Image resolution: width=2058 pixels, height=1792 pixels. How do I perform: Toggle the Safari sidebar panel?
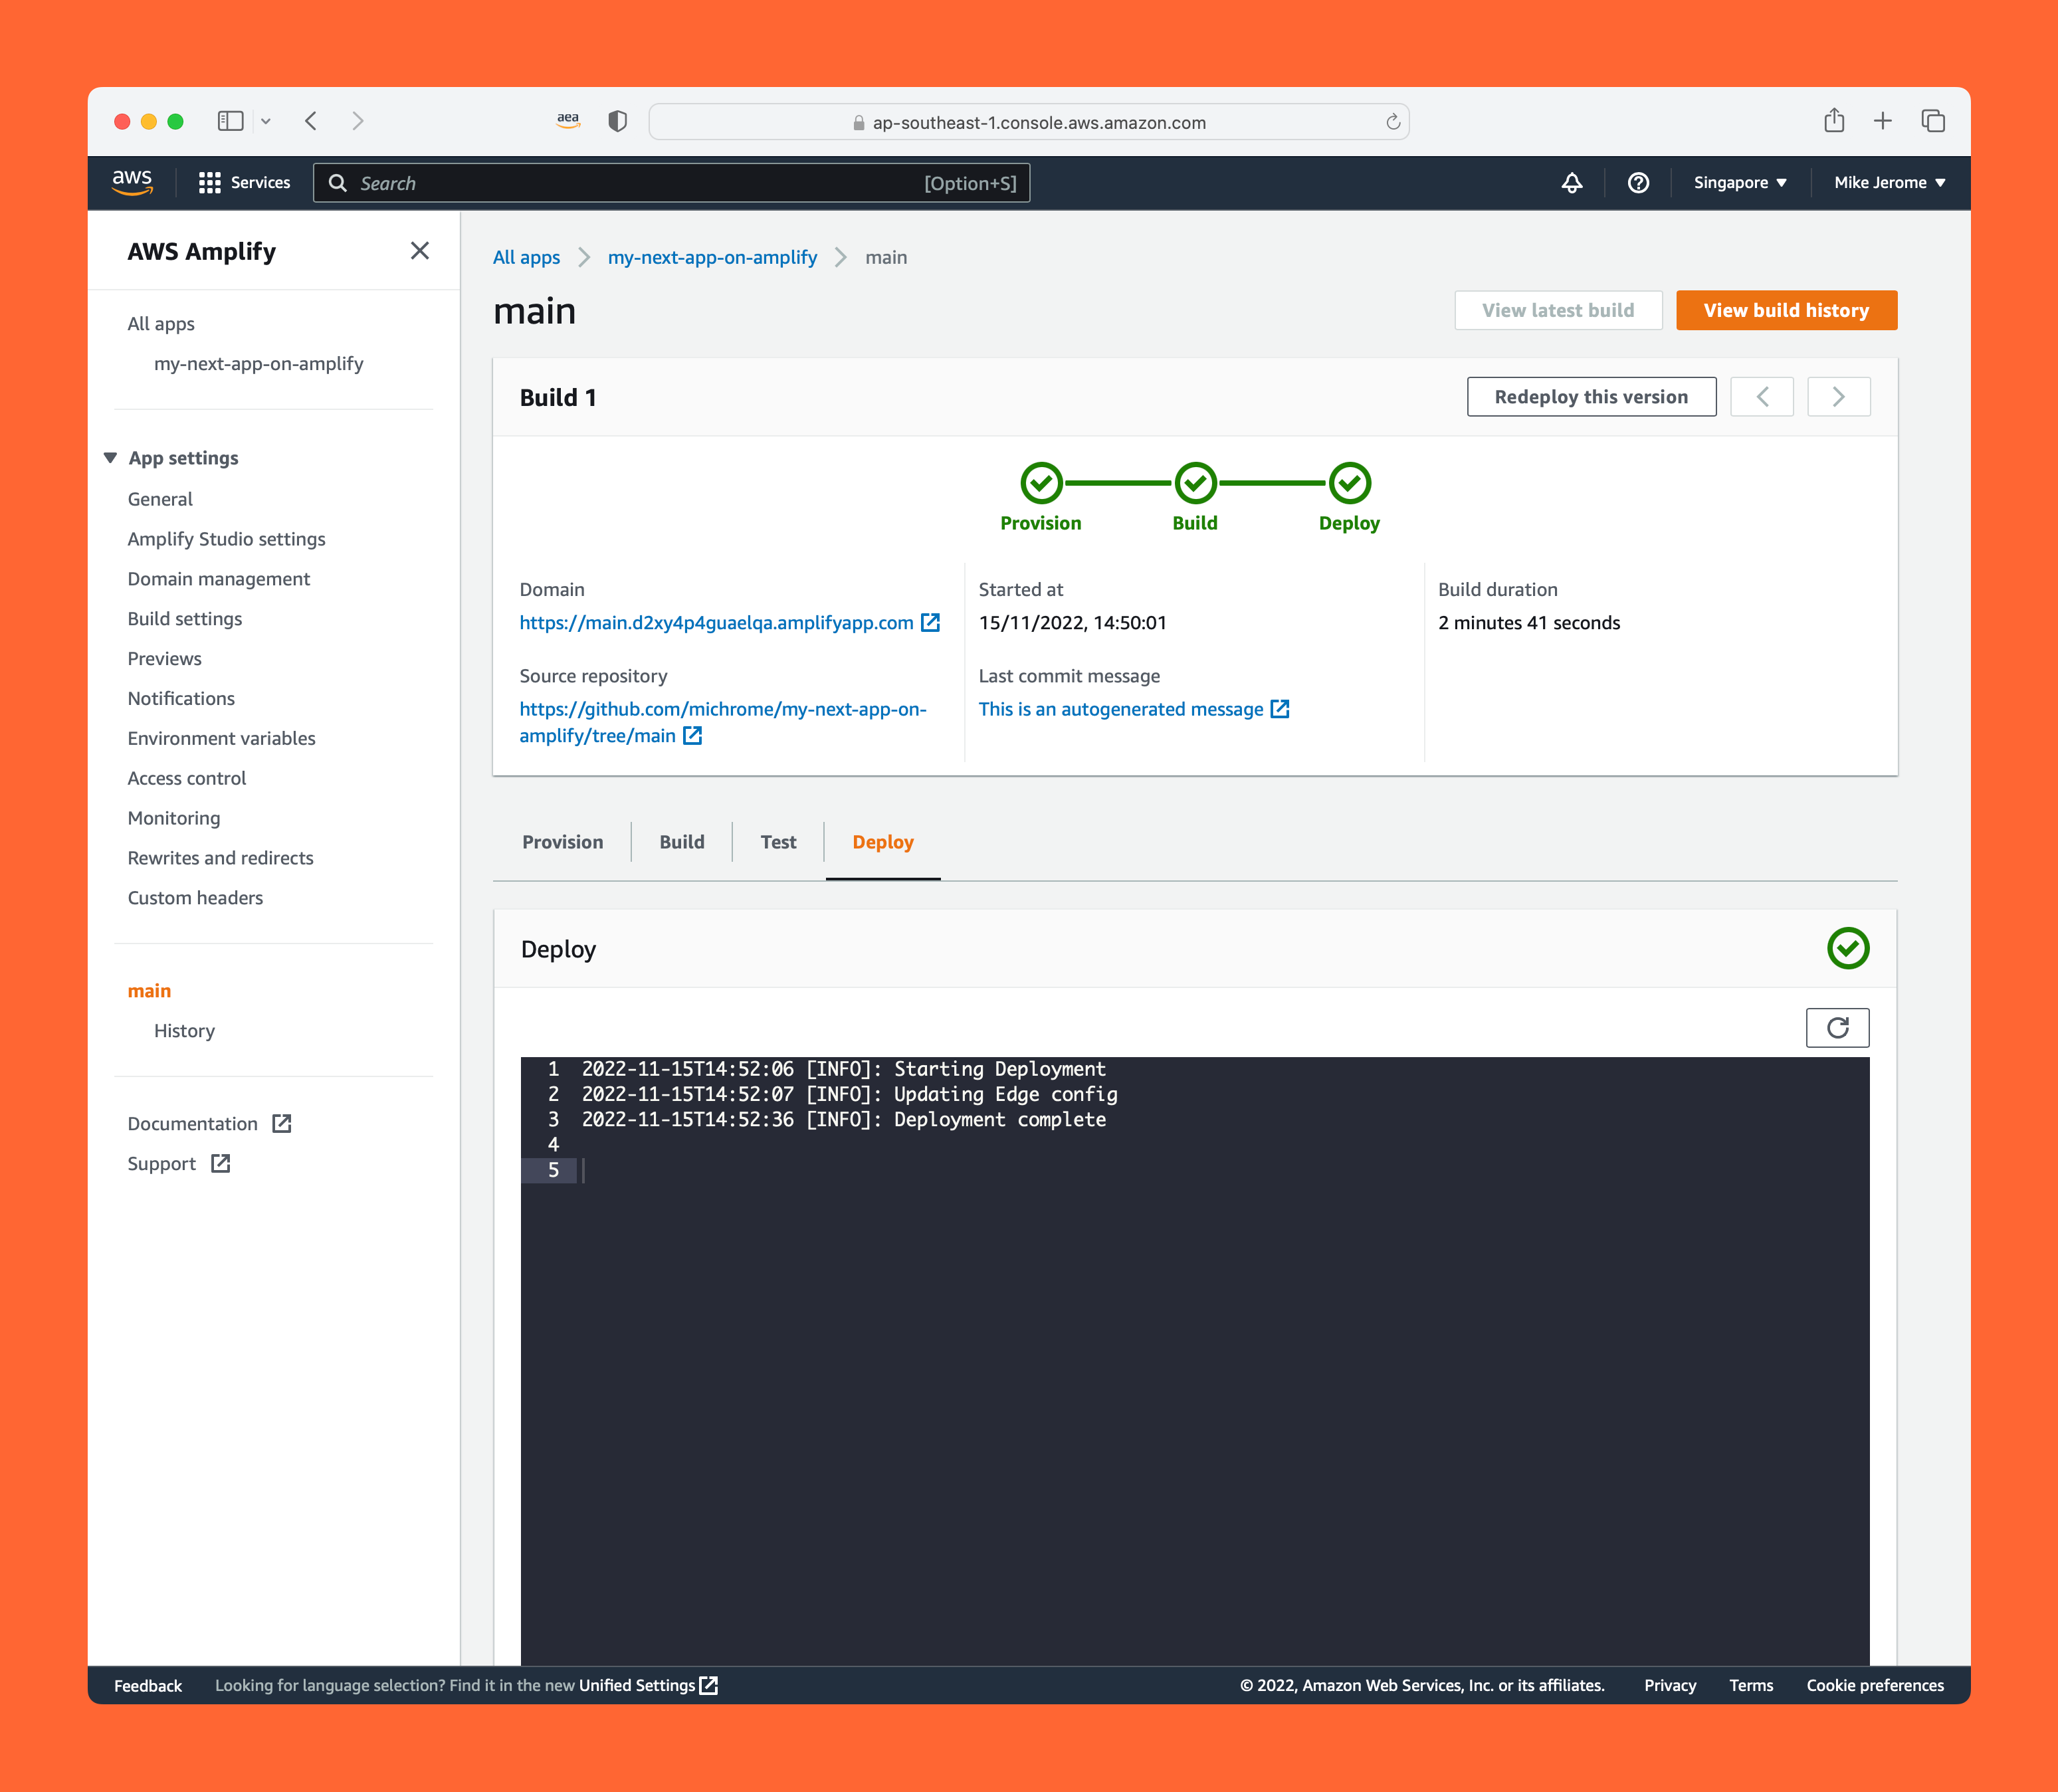click(x=231, y=122)
